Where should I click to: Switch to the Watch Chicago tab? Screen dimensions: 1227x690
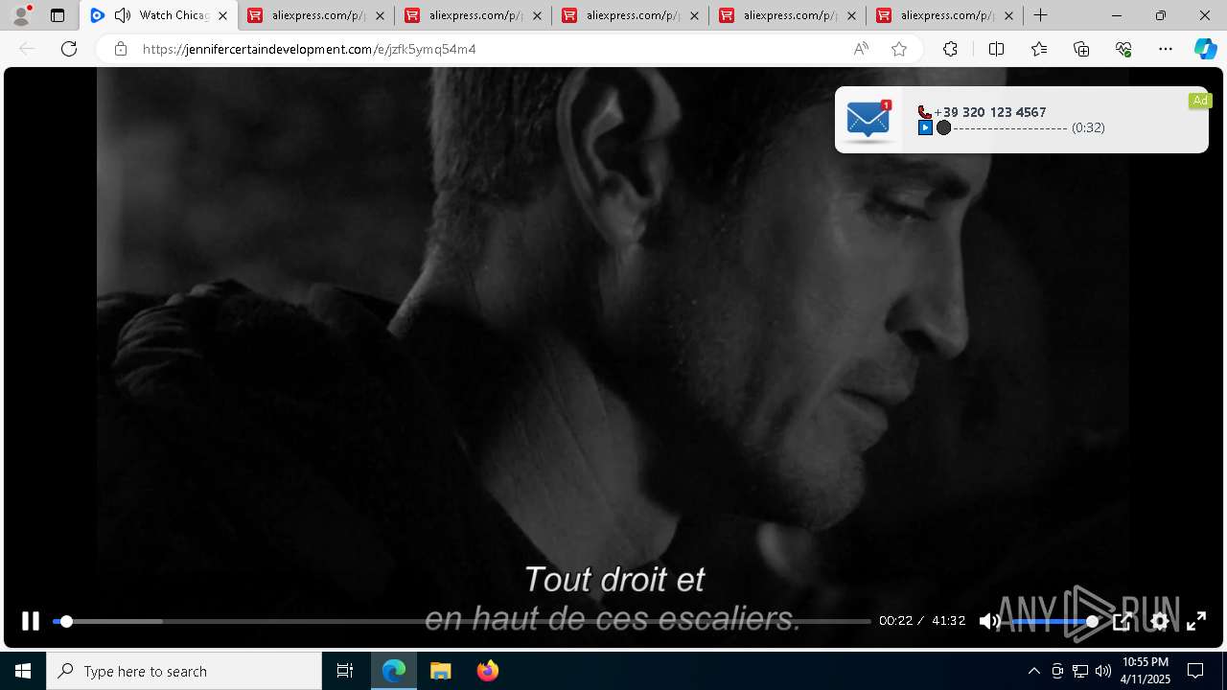(x=160, y=15)
